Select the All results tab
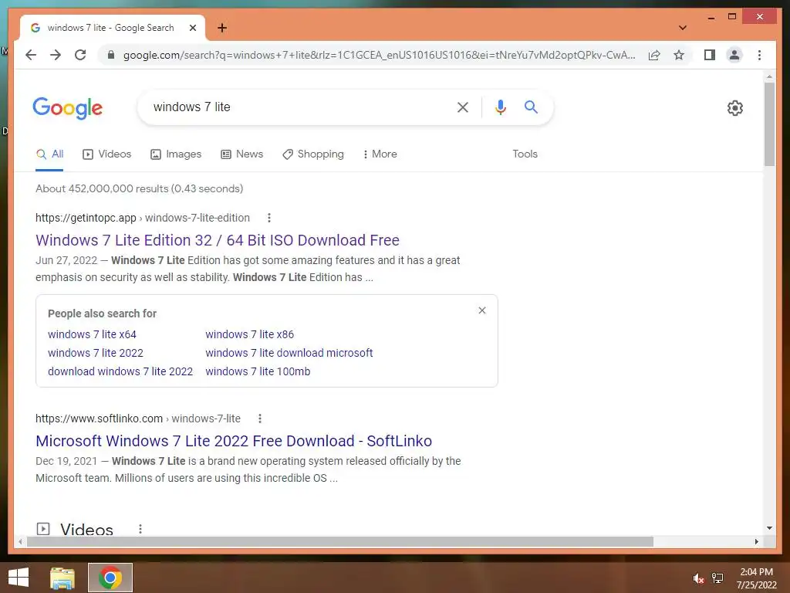 [x=50, y=154]
